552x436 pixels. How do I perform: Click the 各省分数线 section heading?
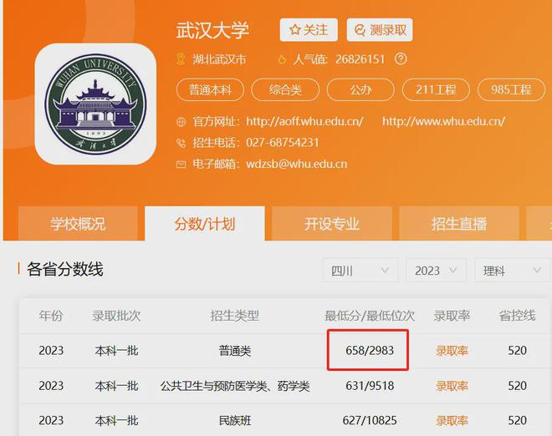coord(65,270)
